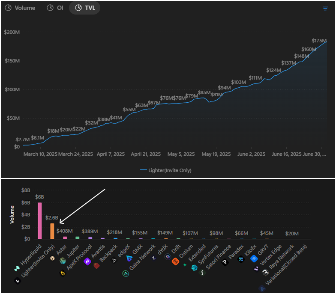Click the $45M volume label
Image resolution: width=336 pixels, height=294 pixels.
pyautogui.click(x=267, y=233)
